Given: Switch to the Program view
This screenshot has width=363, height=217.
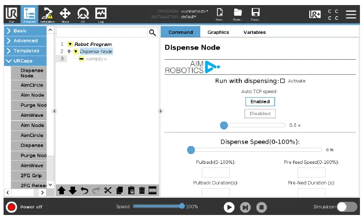Looking at the screenshot, I should click(x=29, y=15).
